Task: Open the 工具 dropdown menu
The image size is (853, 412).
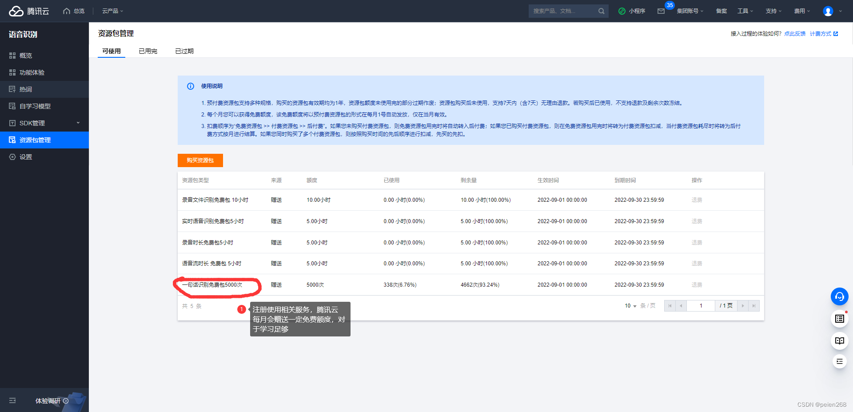Action: point(745,11)
